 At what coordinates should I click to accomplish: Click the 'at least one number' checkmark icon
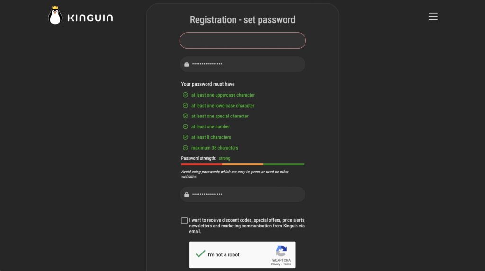[186, 126]
